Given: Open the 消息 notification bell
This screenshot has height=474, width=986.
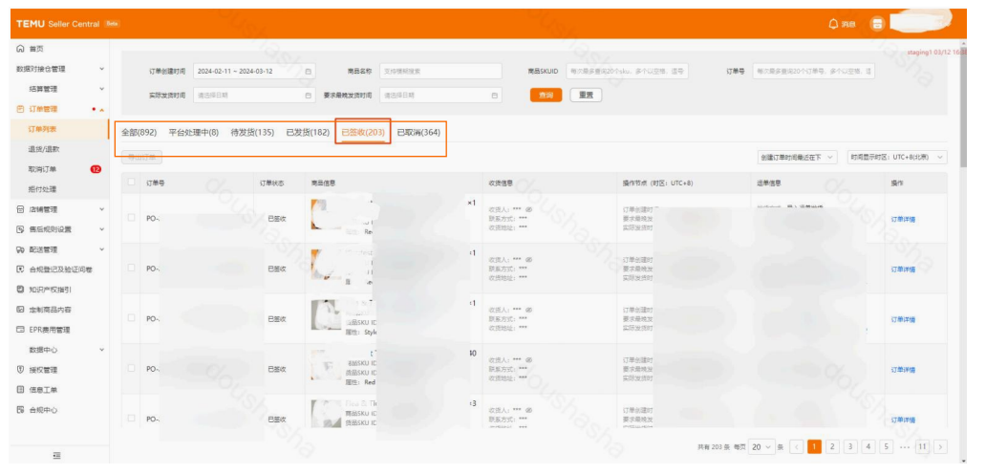Looking at the screenshot, I should (x=834, y=24).
